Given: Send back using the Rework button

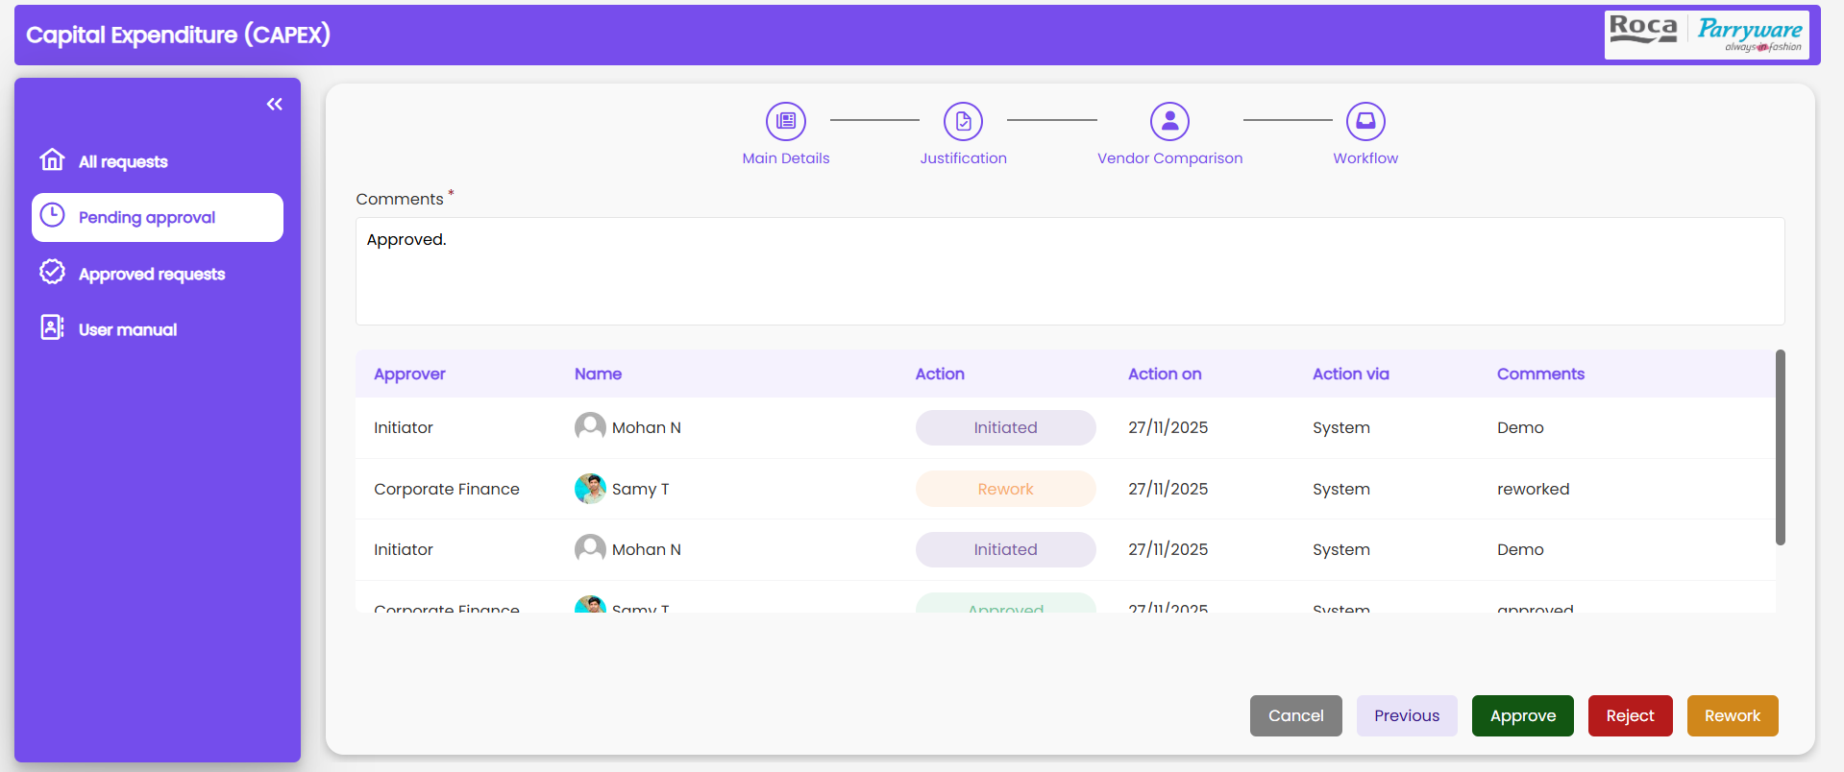Looking at the screenshot, I should [x=1732, y=716].
